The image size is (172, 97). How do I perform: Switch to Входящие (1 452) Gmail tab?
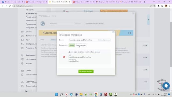pyautogui.click(x=130, y=2)
